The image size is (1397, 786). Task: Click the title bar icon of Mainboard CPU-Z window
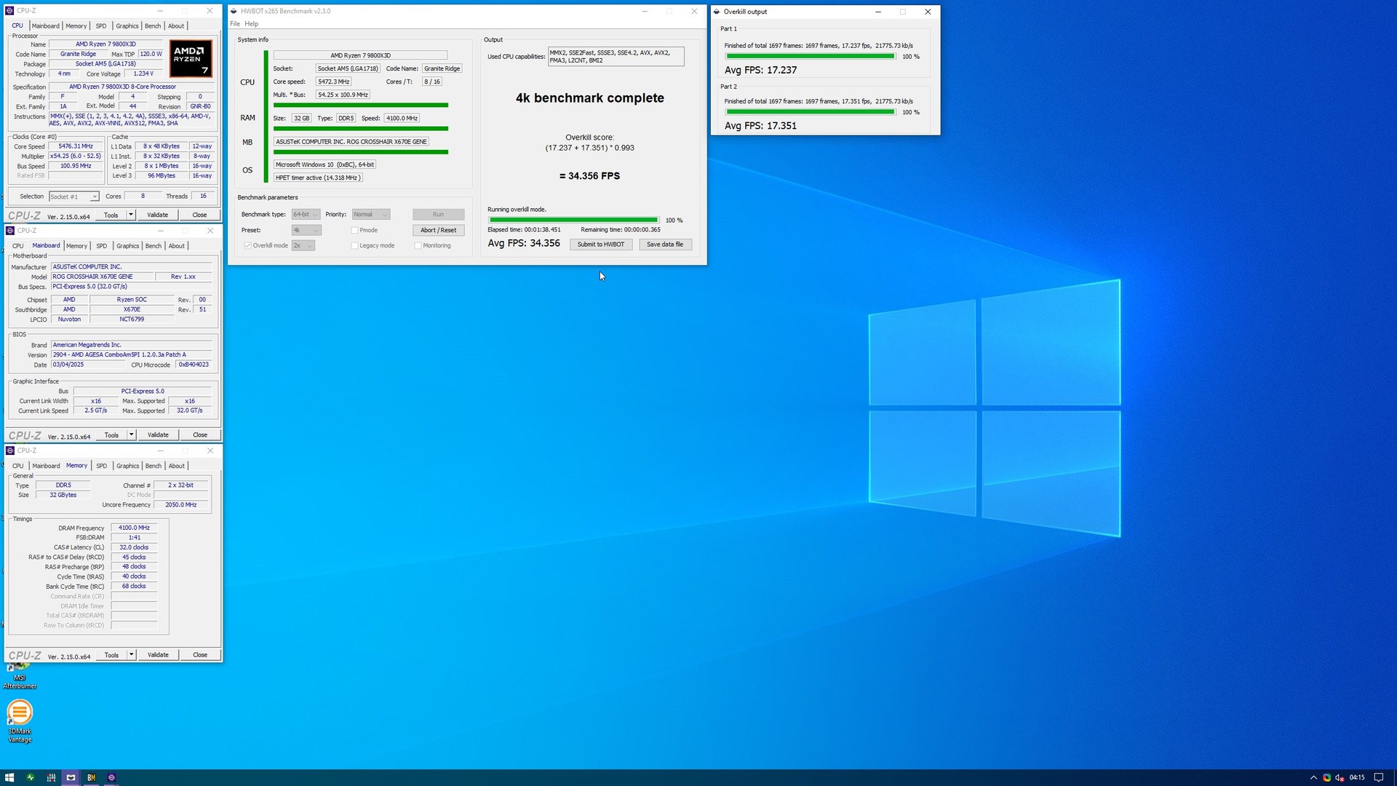tap(10, 231)
